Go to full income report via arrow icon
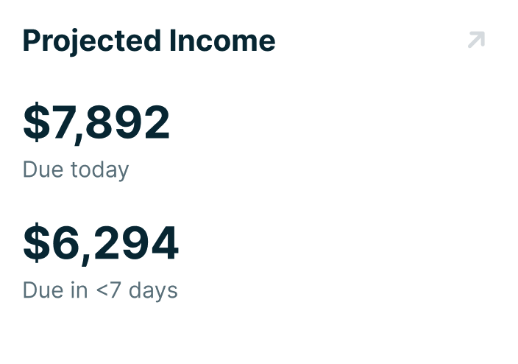Image resolution: width=518 pixels, height=364 pixels. tap(476, 40)
